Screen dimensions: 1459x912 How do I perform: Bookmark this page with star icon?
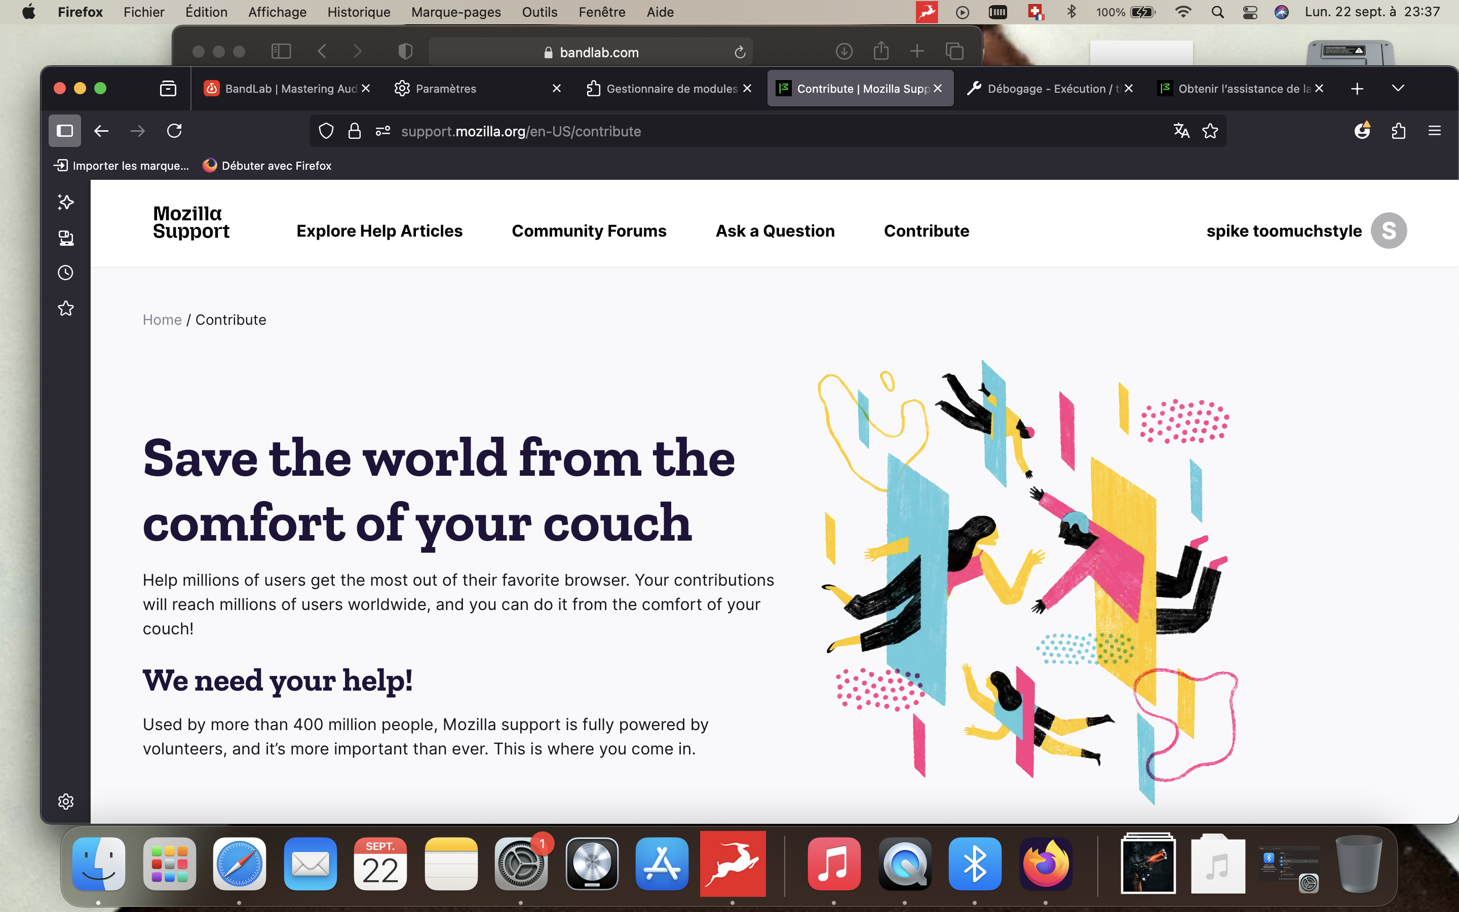1210,131
